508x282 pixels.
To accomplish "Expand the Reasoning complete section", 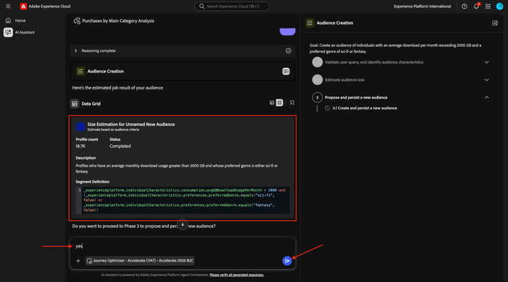I will 76,51.
